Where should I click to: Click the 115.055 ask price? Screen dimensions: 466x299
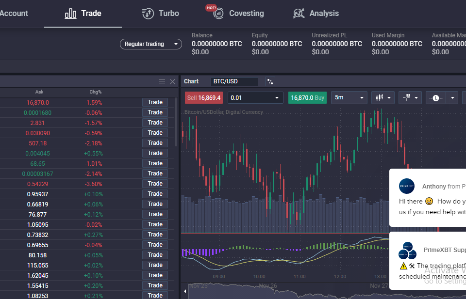click(38, 266)
